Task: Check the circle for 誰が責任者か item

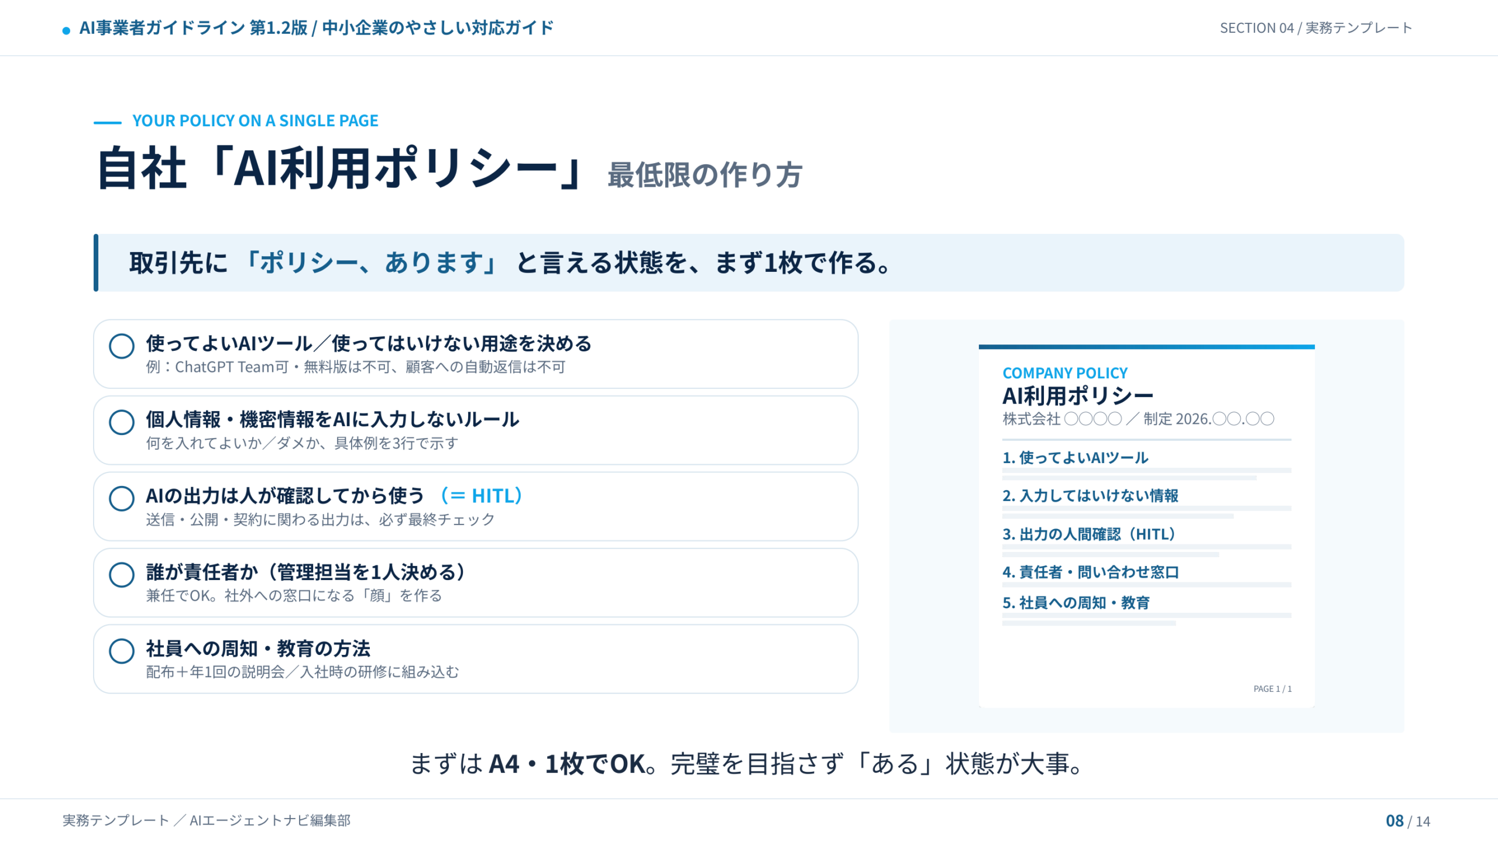Action: (122, 575)
